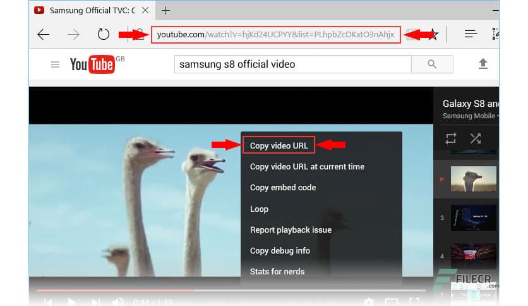528x306 pixels.
Task: Open the Samsung Mobile channel link
Action: (x=469, y=116)
